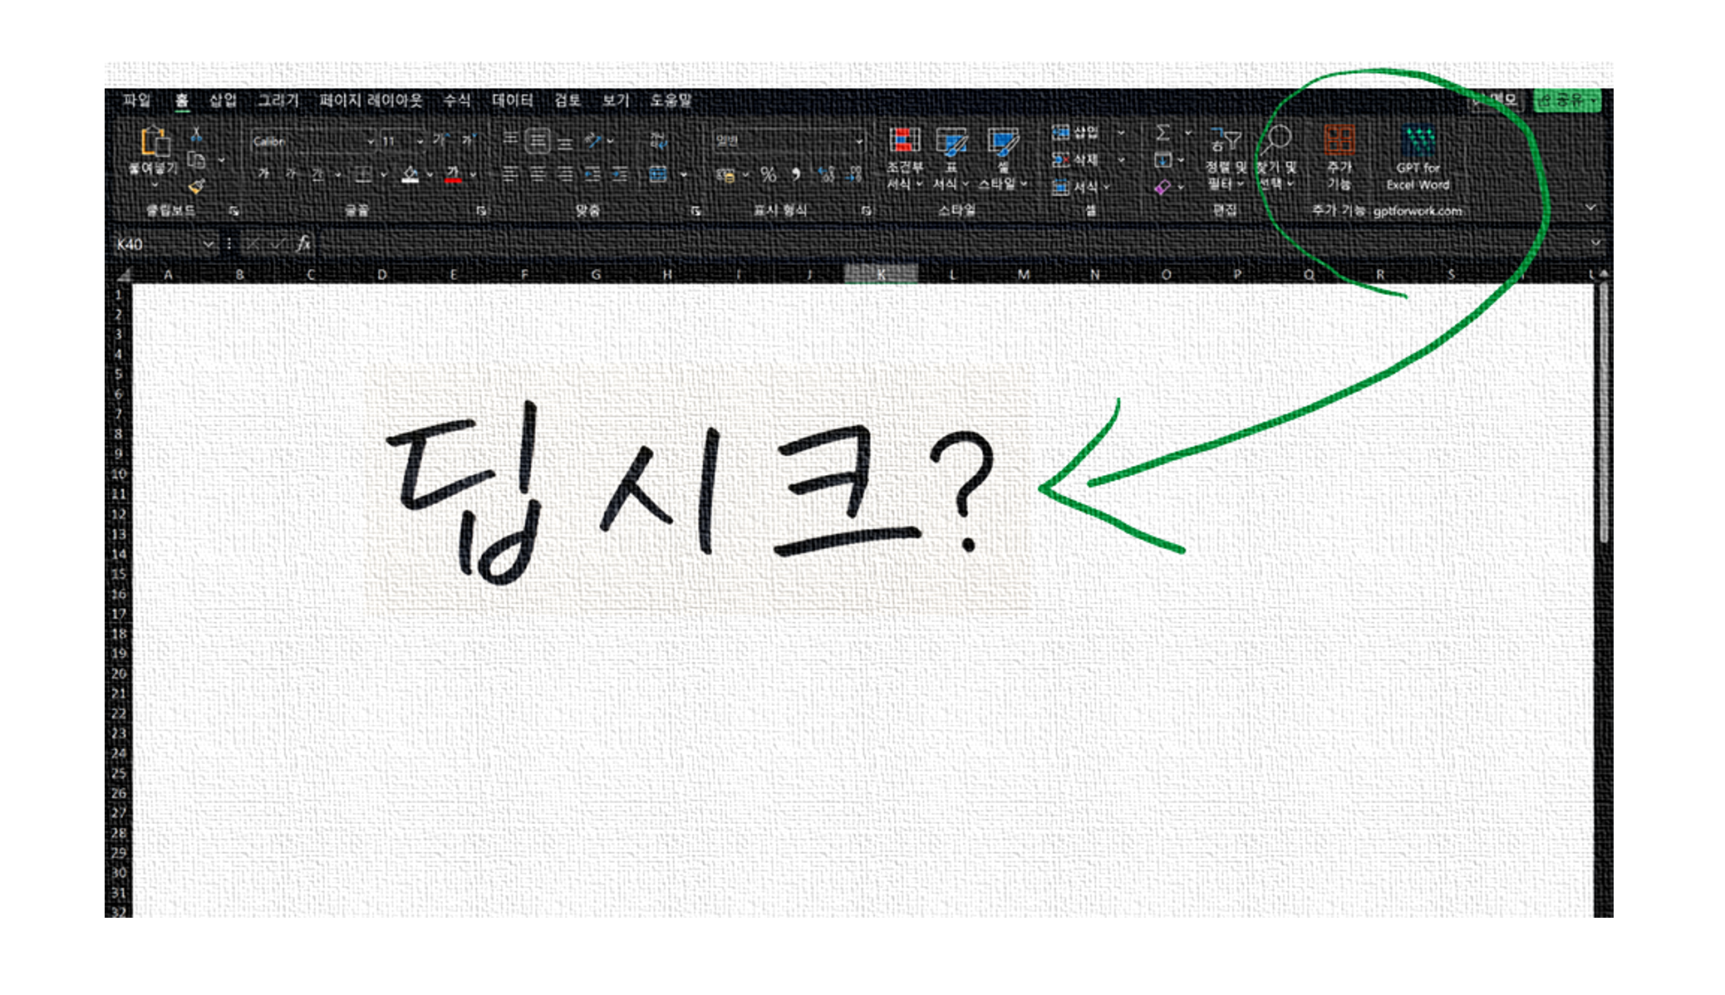Open Find & Select (찾기 및 선택) magnifier
The width and height of the screenshot is (1725, 995).
(1277, 158)
